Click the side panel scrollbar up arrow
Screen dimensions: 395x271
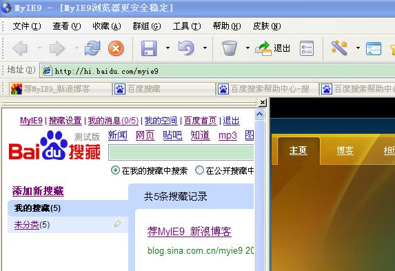(259, 114)
